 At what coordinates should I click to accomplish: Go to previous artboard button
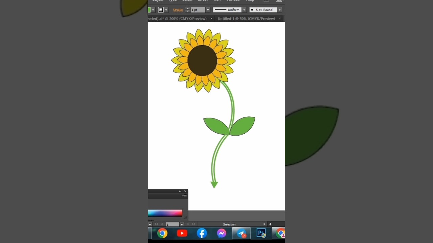[x=162, y=224]
